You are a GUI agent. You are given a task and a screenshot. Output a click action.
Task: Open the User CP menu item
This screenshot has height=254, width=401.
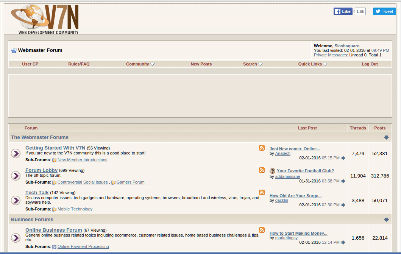(30, 64)
